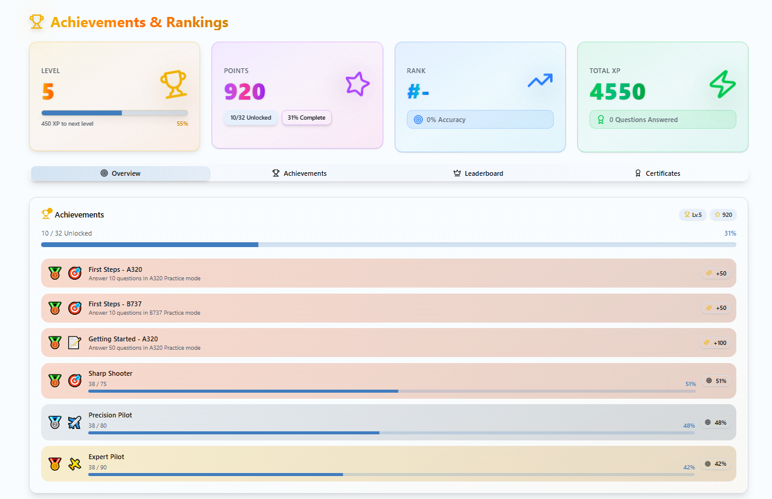This screenshot has width=772, height=499.
Task: Click the '10 / 32 Unlocked' label
Action: [66, 233]
